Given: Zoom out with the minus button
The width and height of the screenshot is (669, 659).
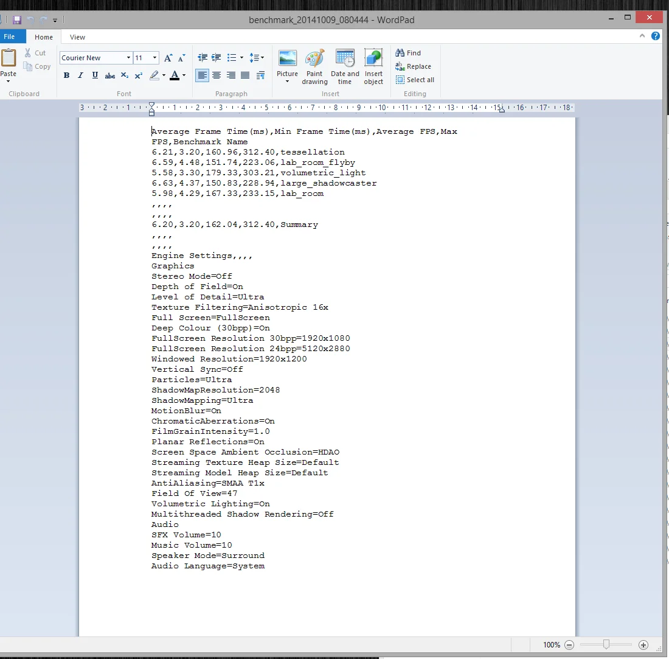Looking at the screenshot, I should 569,645.
